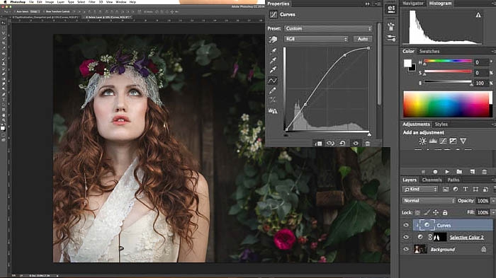
Task: Create a new action
Action: tap(473, 172)
